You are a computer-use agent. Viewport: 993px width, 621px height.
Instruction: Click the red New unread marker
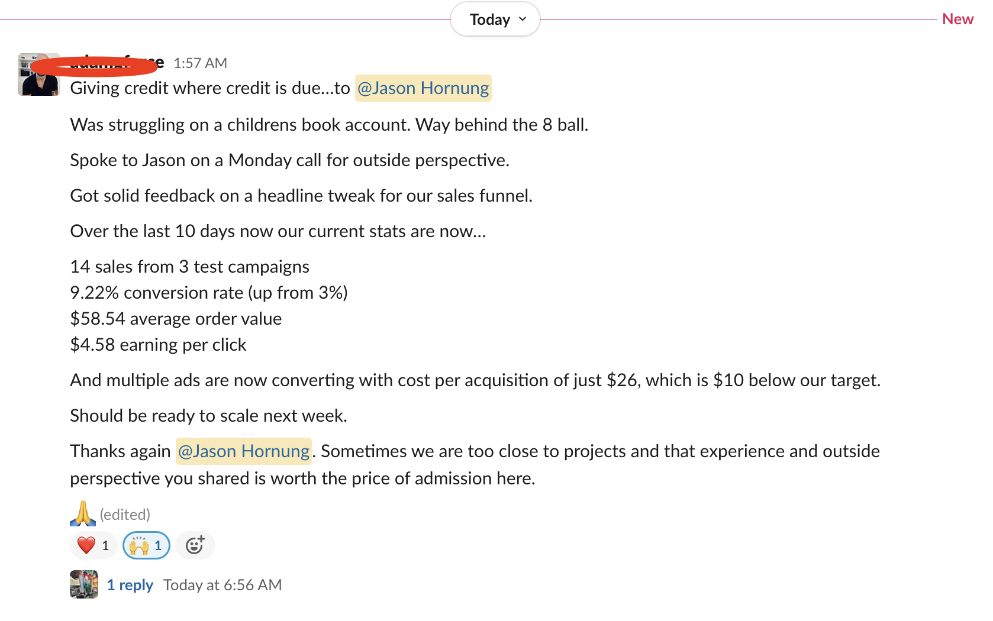pyautogui.click(x=957, y=20)
